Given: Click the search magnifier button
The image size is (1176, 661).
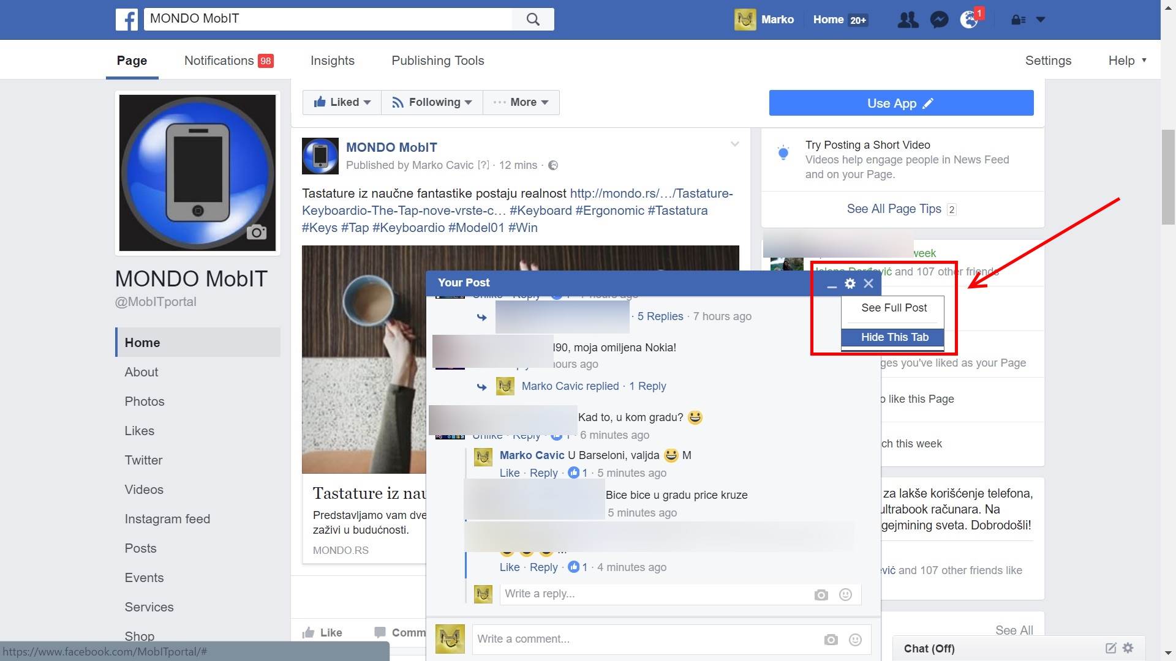Looking at the screenshot, I should 533,20.
